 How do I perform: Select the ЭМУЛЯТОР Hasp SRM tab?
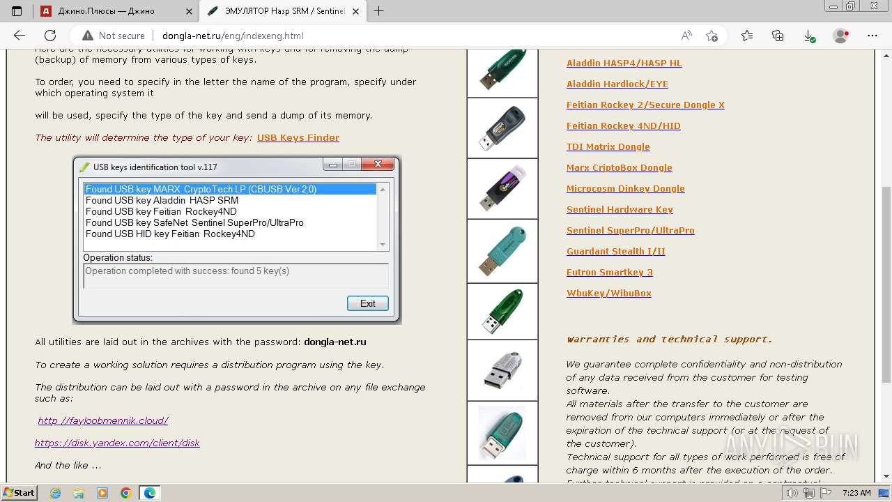[x=283, y=10]
